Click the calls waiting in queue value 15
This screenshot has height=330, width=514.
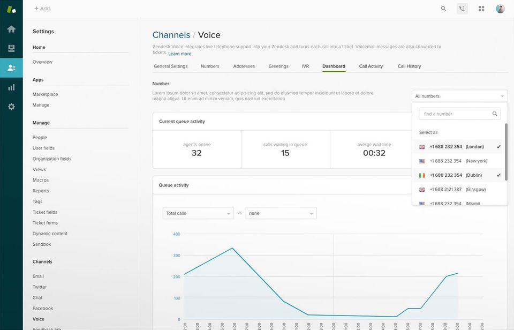pyautogui.click(x=285, y=153)
